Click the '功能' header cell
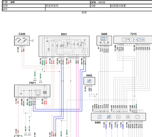Screen dimensions: 152x137 [100, 6]
